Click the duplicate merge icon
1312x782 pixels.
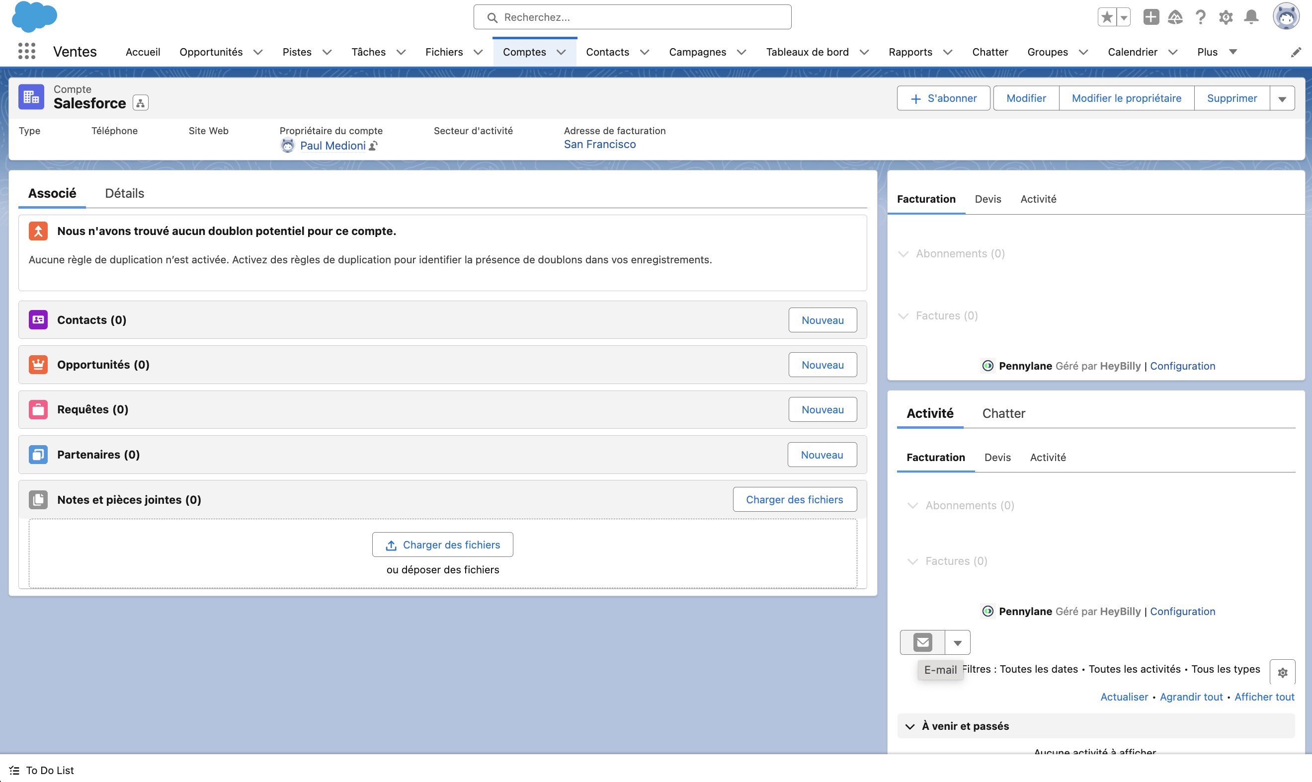click(38, 231)
